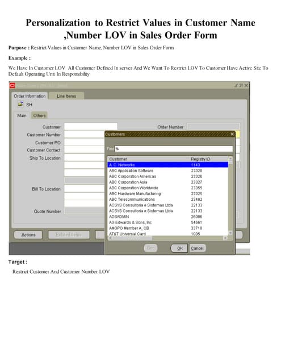Click the customer list scroll up arrow
Viewport: 281px width, 364px height.
point(230,159)
